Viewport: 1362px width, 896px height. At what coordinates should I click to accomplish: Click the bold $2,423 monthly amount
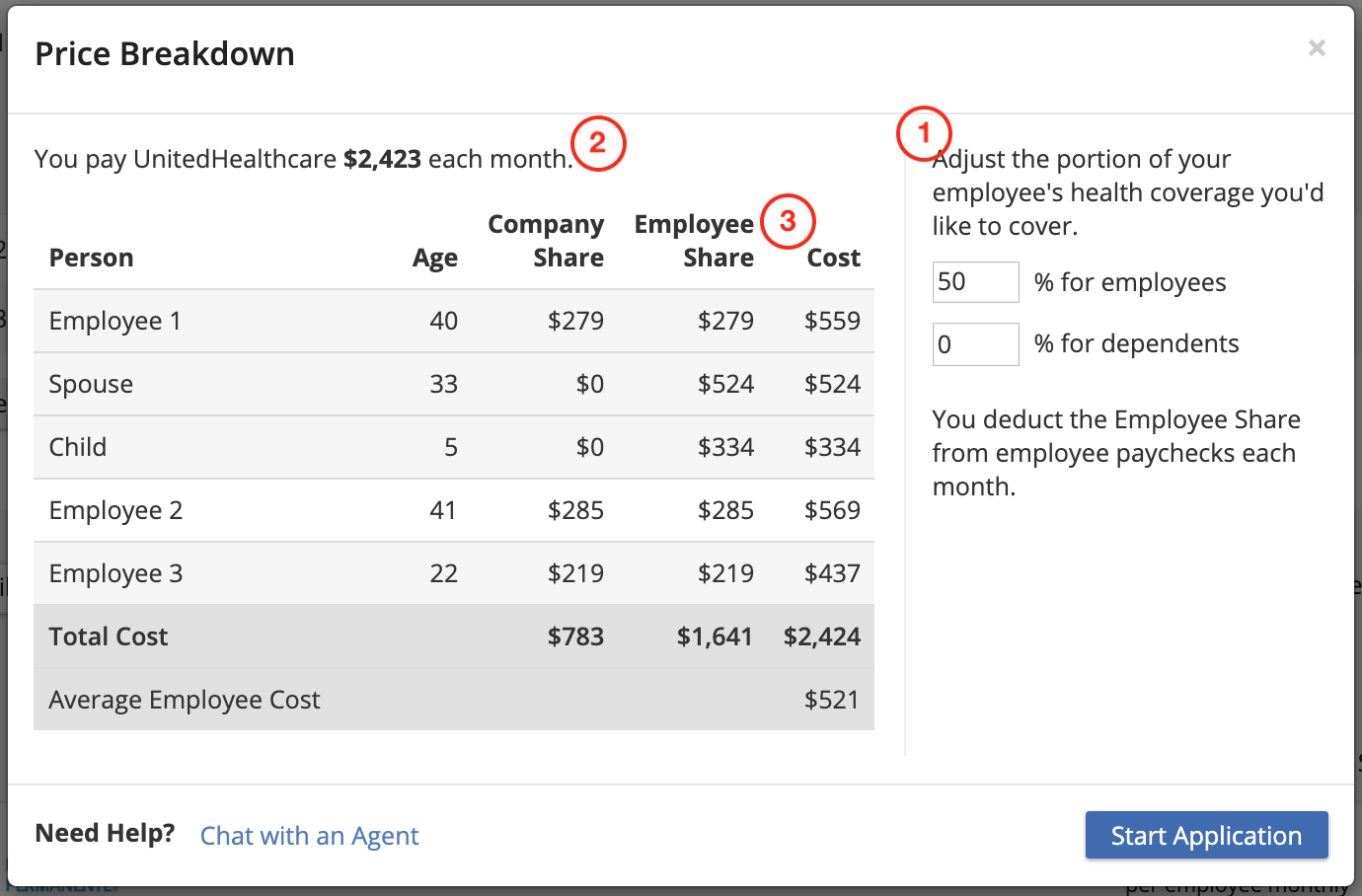pos(383,158)
